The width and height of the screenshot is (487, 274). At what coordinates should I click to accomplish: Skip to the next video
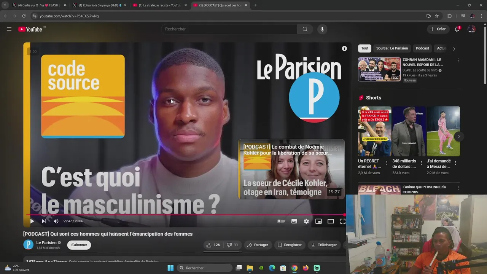pos(44,221)
